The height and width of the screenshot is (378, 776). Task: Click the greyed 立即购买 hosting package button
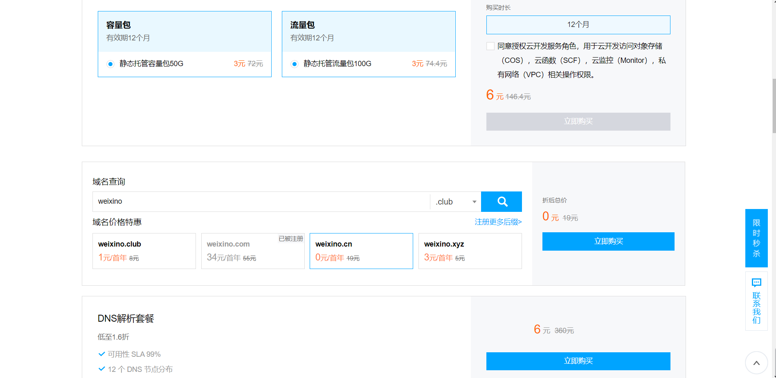click(578, 122)
